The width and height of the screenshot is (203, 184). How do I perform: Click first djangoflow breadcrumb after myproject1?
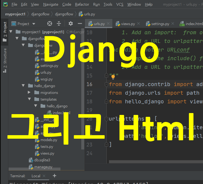click(40, 14)
